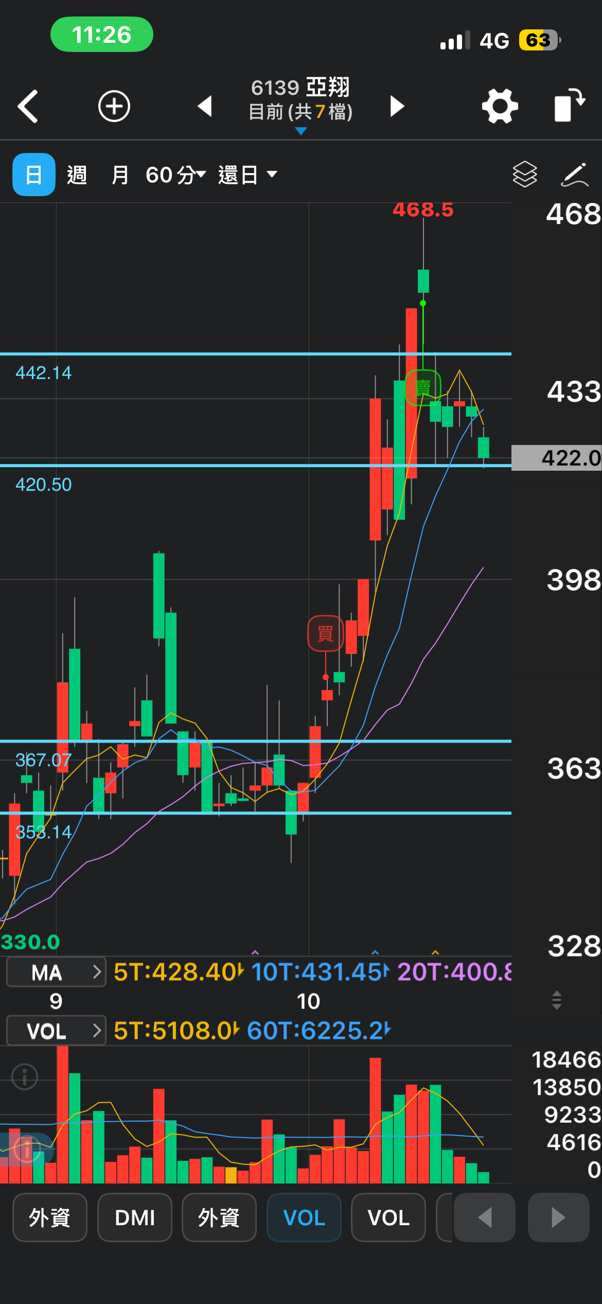Open the settings gear icon
Screen dimensions: 602x1304
500,106
